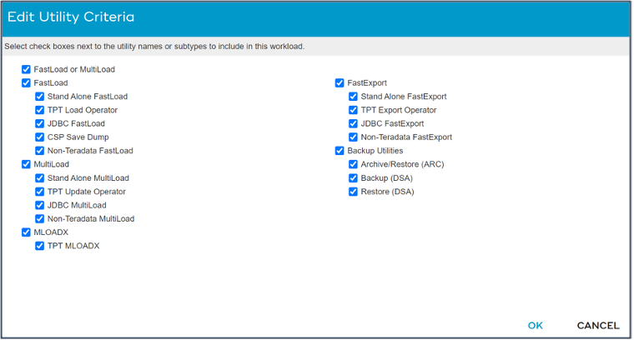Uncheck Stand Alone MultiLoad
The height and width of the screenshot is (340, 634).
39,177
